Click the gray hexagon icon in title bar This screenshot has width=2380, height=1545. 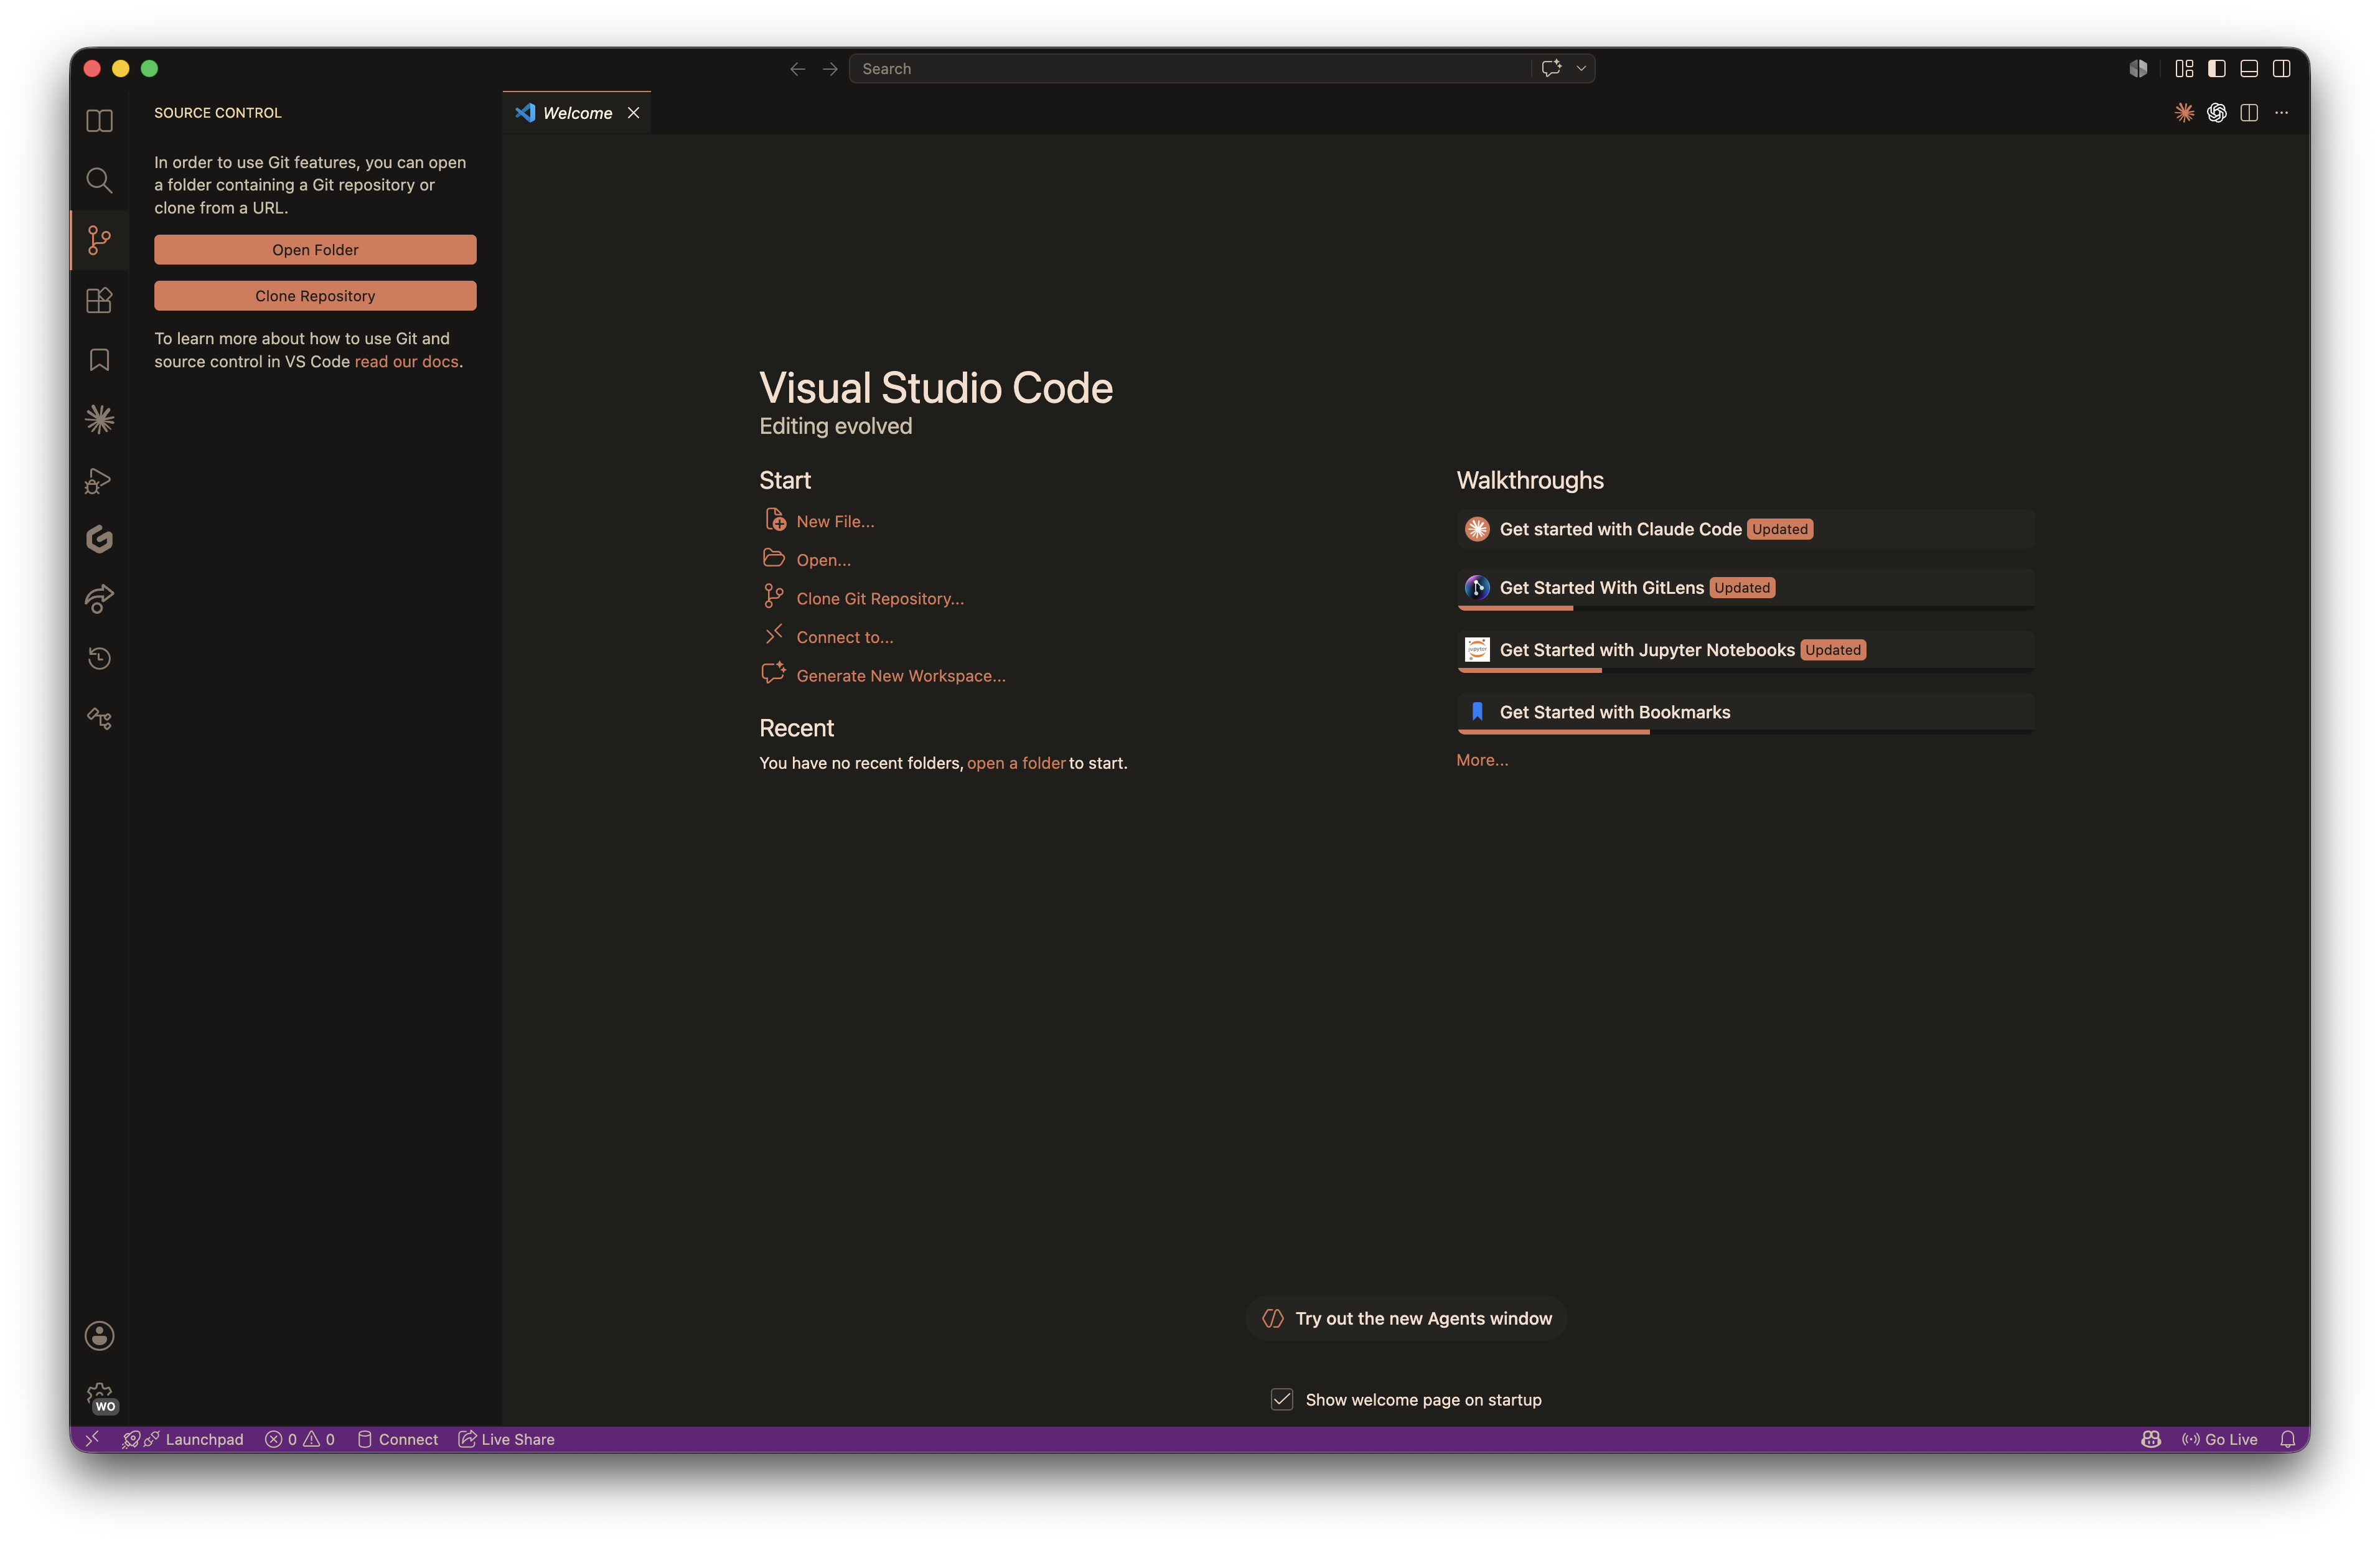pyautogui.click(x=2138, y=68)
